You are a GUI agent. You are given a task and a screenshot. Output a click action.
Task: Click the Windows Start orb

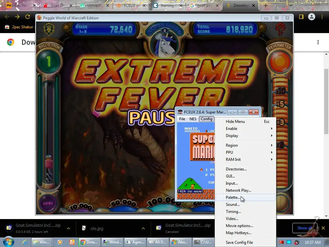click(x=9, y=242)
